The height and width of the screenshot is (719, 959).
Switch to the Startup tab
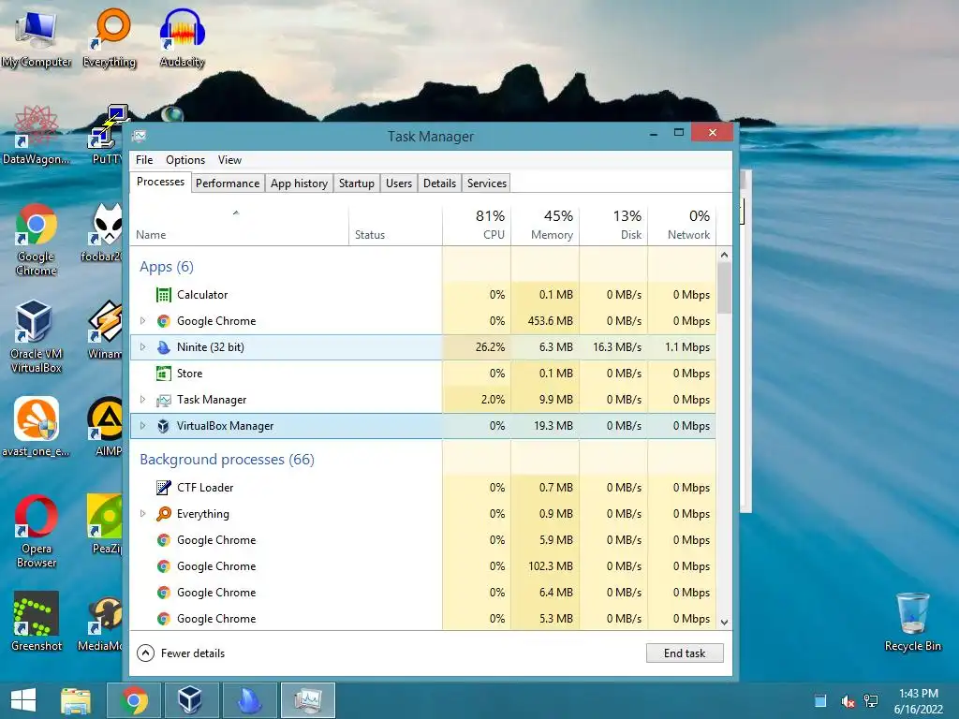click(357, 183)
